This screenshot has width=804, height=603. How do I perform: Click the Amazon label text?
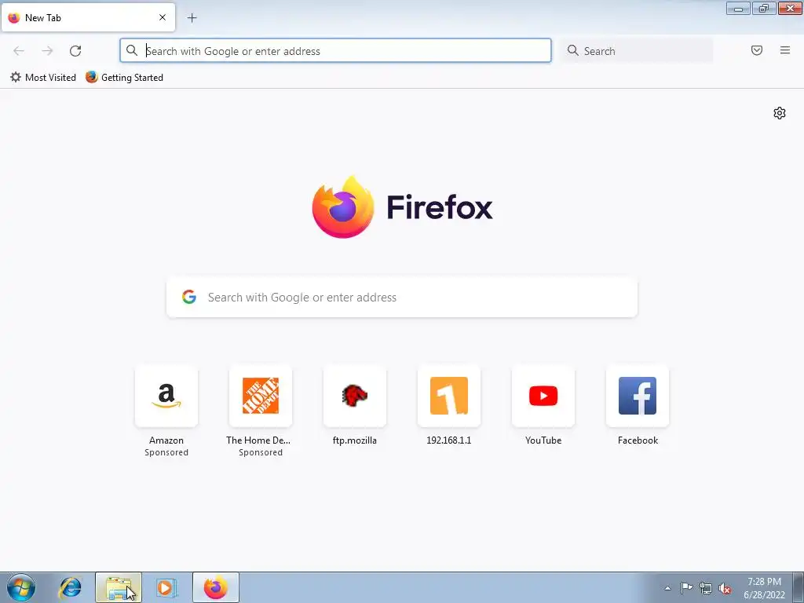tap(166, 440)
